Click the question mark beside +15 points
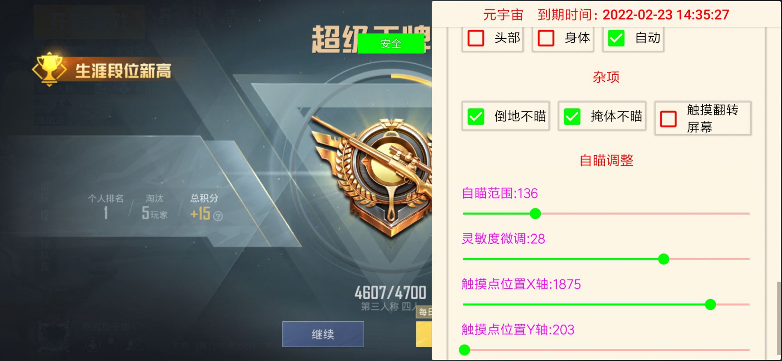 pyautogui.click(x=218, y=216)
